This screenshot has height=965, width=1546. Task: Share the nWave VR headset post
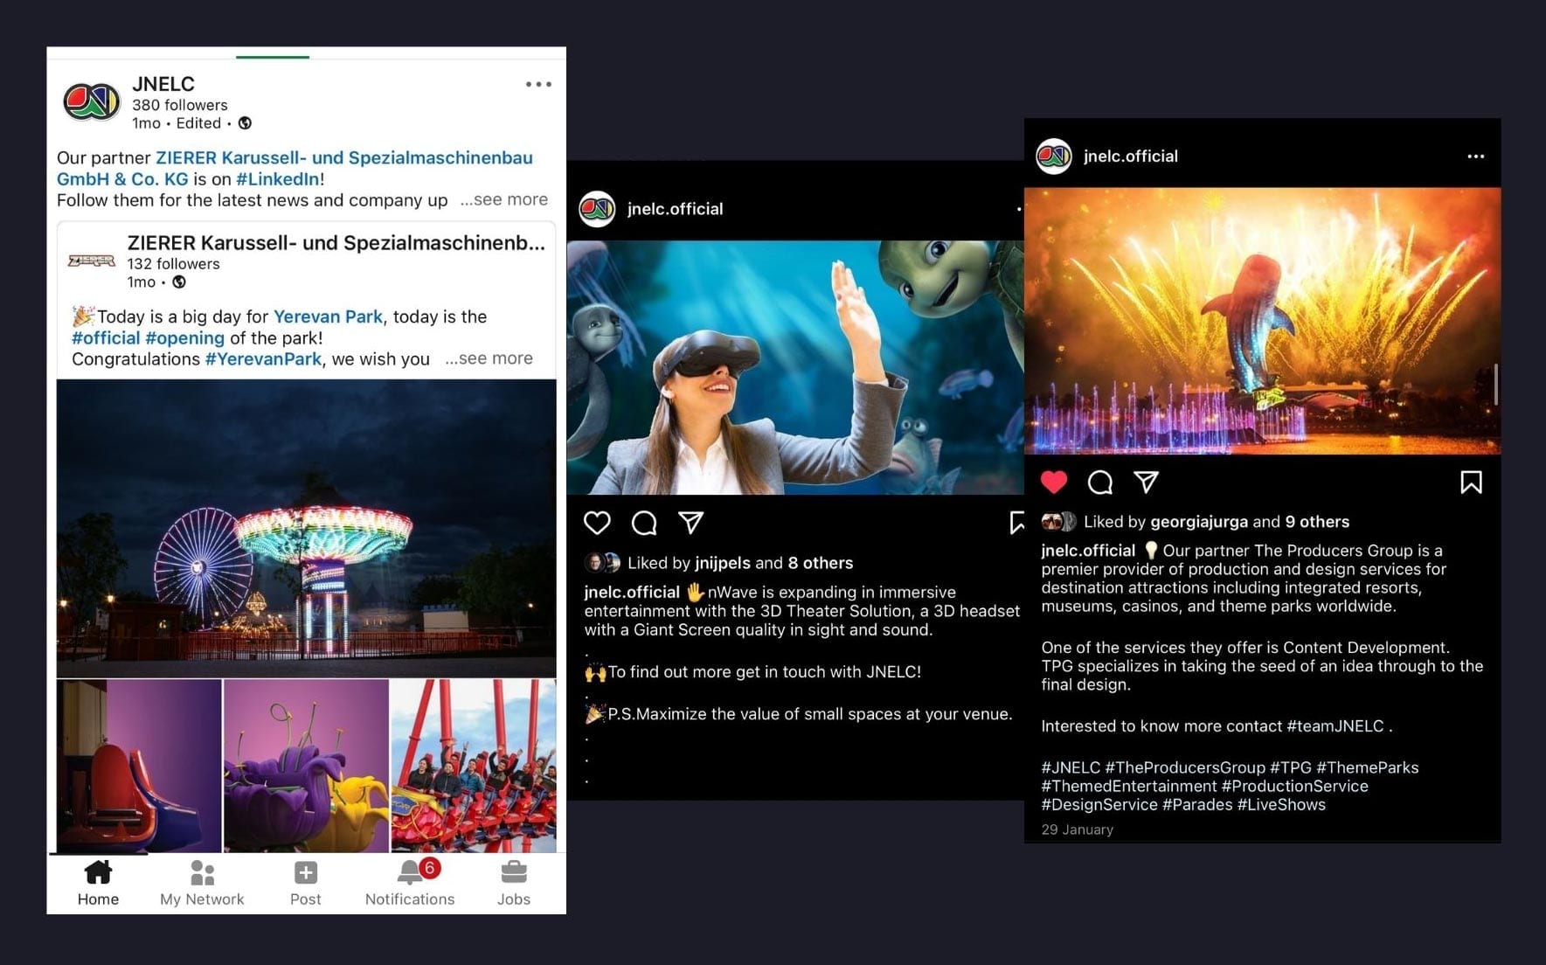pos(690,523)
